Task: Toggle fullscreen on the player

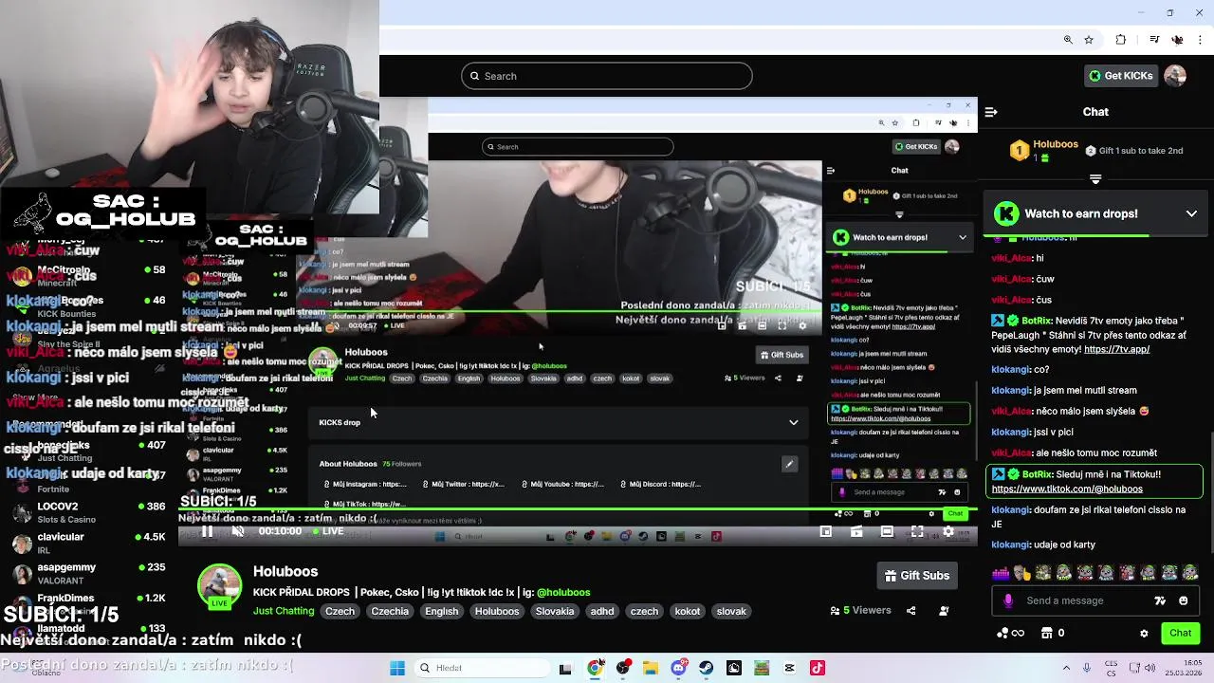Action: [x=917, y=531]
